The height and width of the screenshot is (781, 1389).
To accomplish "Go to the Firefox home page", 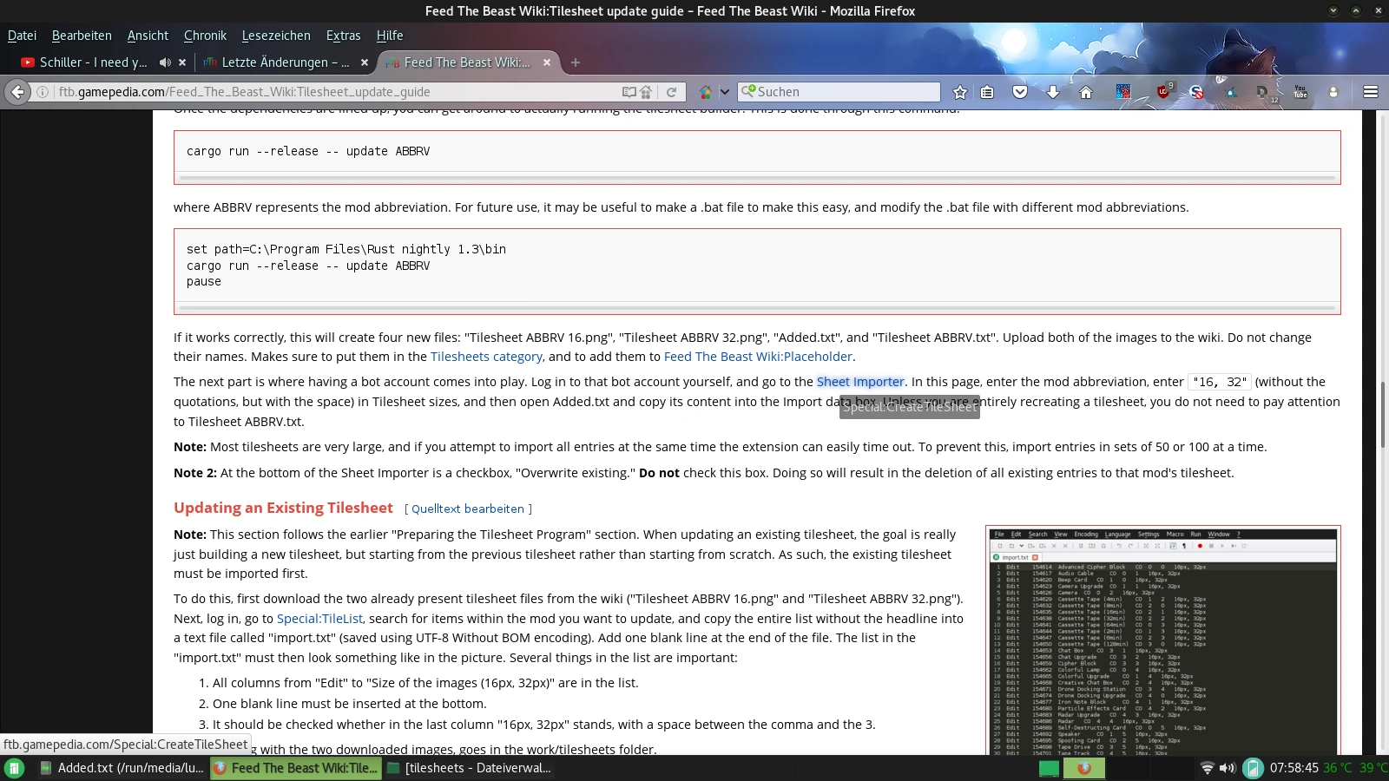I will click(x=1086, y=92).
